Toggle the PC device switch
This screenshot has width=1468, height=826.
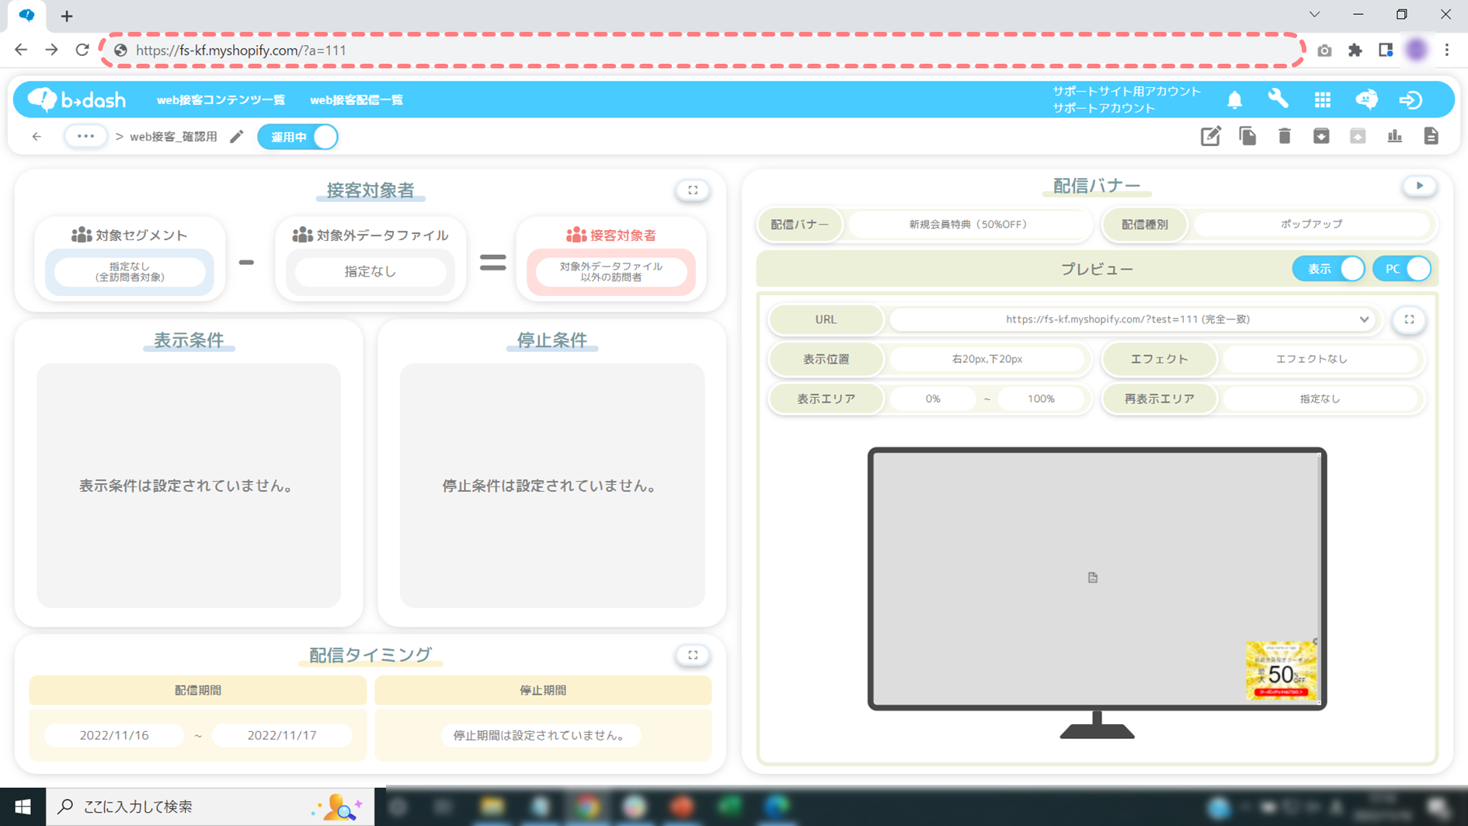(1402, 269)
